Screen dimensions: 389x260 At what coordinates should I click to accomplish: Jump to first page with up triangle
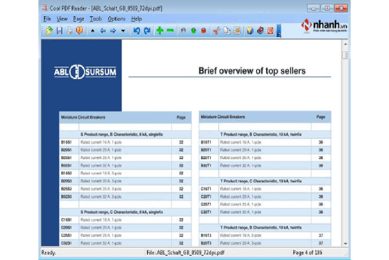[x=92, y=31]
